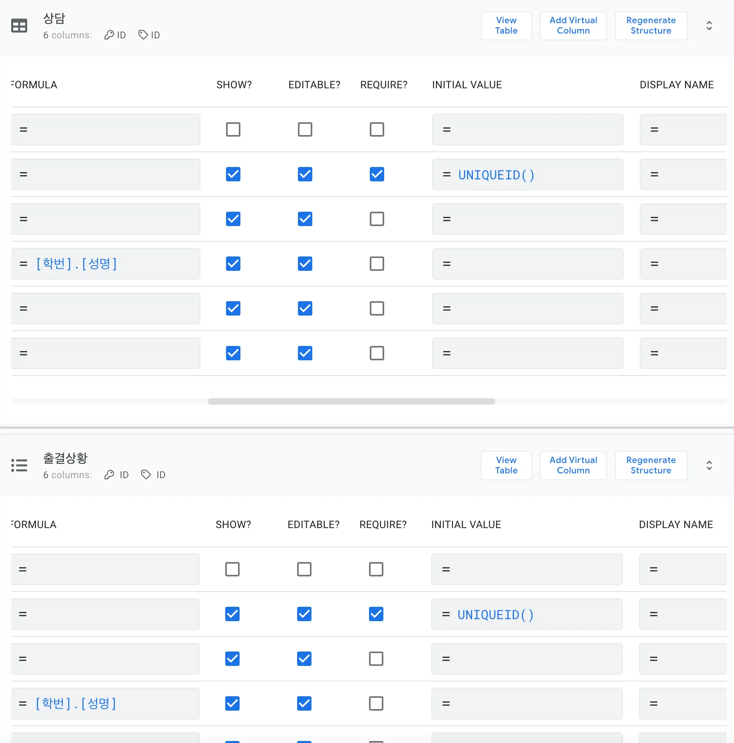The image size is (734, 743).
Task: Click the label tag icon in 상담 header
Action: [143, 35]
